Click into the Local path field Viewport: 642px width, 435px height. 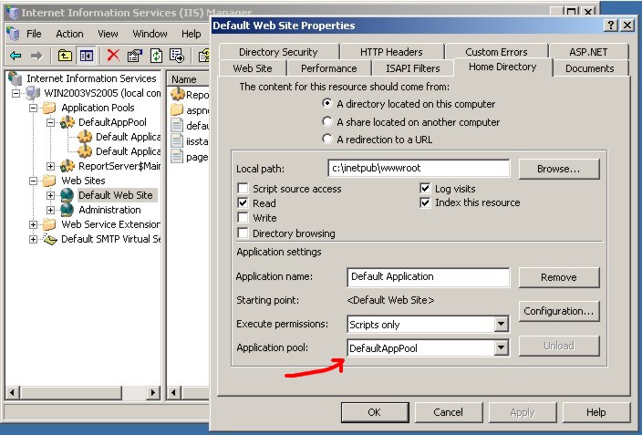click(419, 168)
